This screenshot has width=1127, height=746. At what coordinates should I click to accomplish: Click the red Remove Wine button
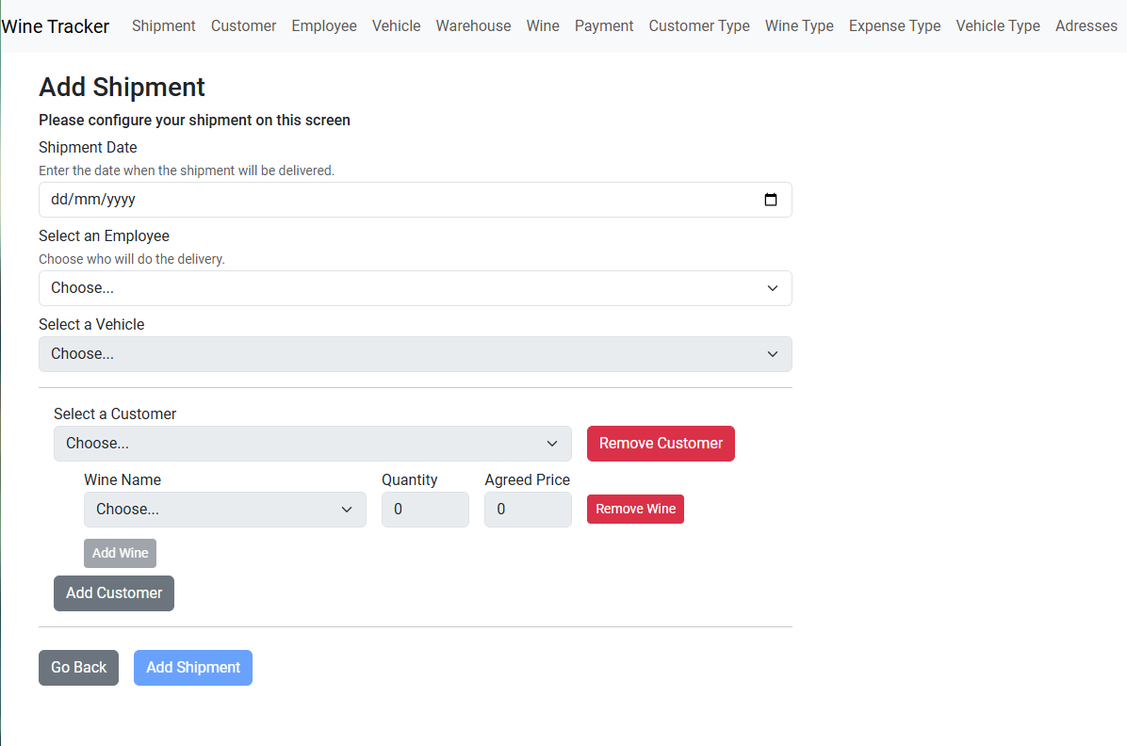(x=635, y=510)
